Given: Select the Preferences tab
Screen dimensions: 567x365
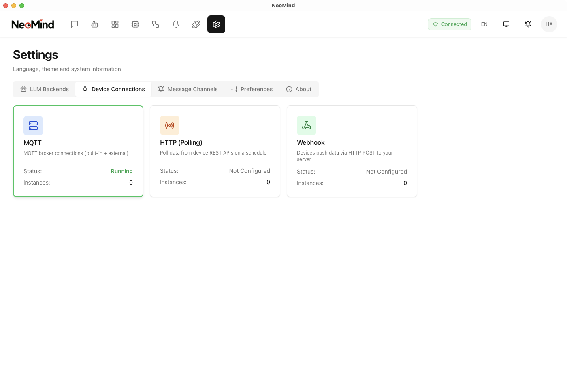Looking at the screenshot, I should 252,89.
